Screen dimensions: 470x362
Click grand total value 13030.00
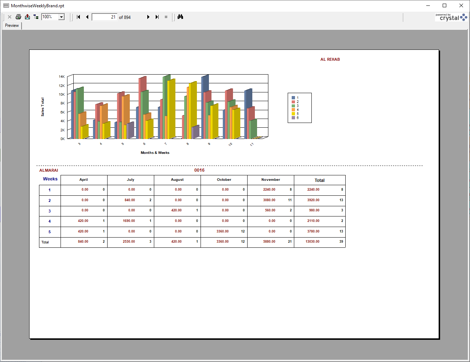tap(312, 242)
